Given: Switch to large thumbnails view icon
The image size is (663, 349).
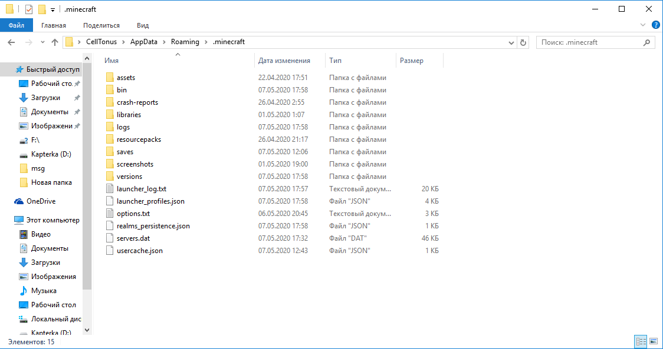Looking at the screenshot, I should tap(654, 341).
